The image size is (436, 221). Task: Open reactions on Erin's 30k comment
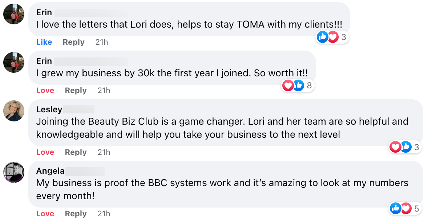(x=294, y=86)
